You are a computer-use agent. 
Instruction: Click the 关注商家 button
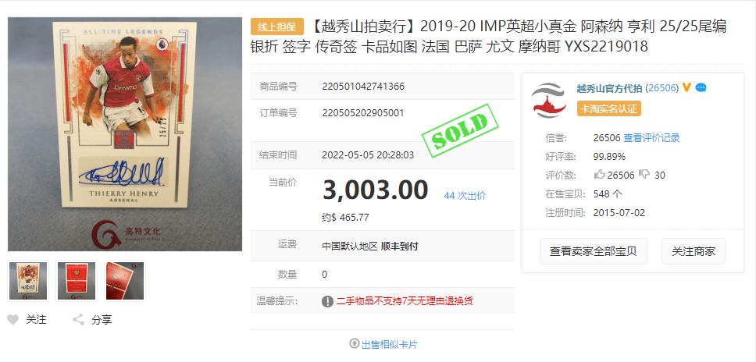694,251
